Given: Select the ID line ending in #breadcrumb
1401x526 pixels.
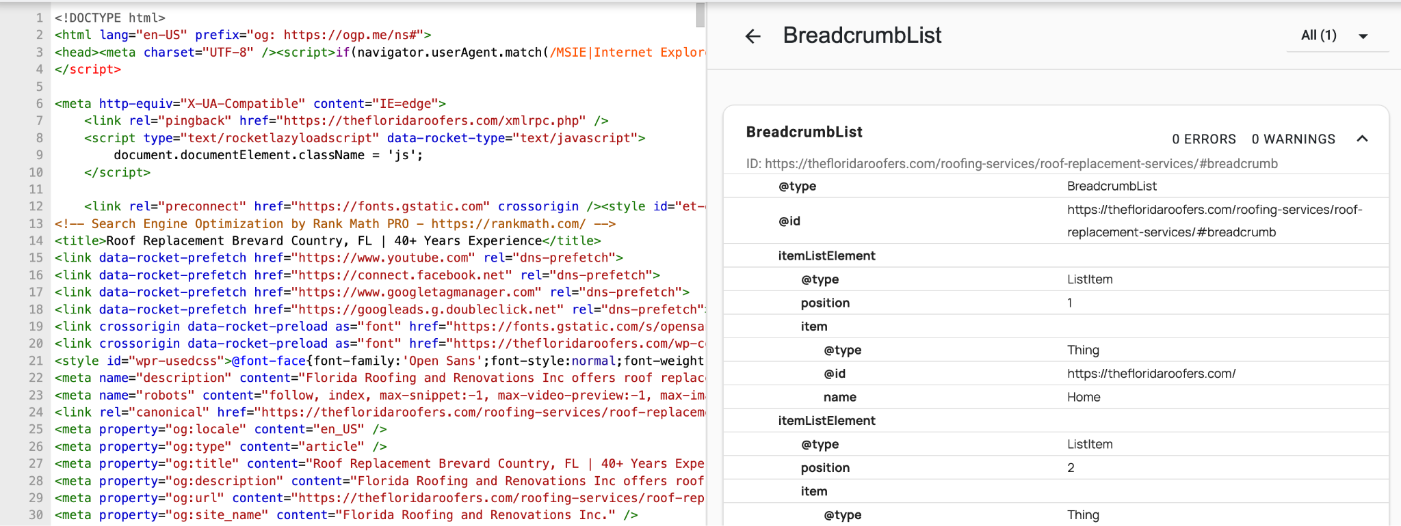Looking at the screenshot, I should tap(1012, 164).
